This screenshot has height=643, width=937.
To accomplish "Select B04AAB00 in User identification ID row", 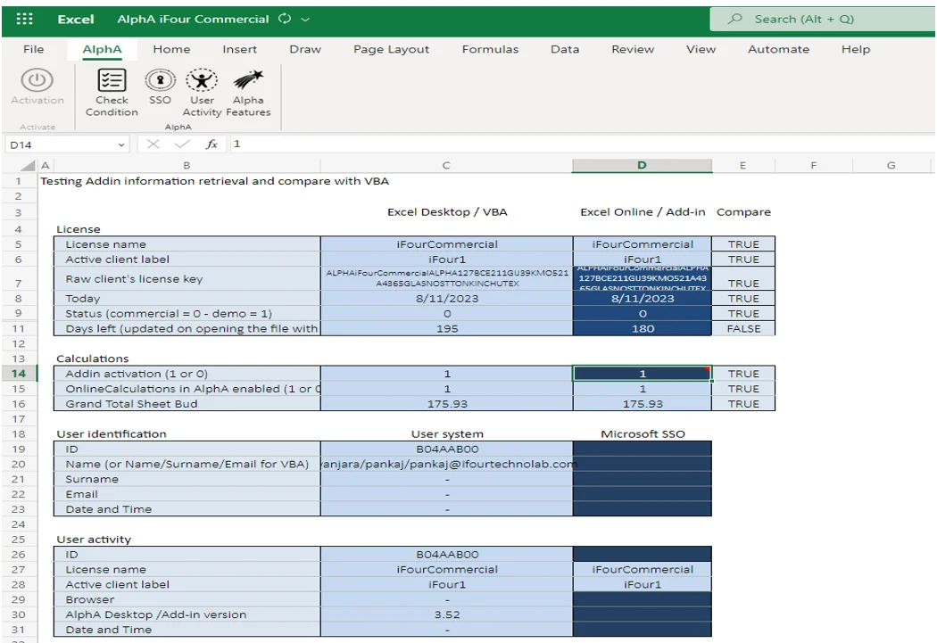I will click(x=447, y=449).
